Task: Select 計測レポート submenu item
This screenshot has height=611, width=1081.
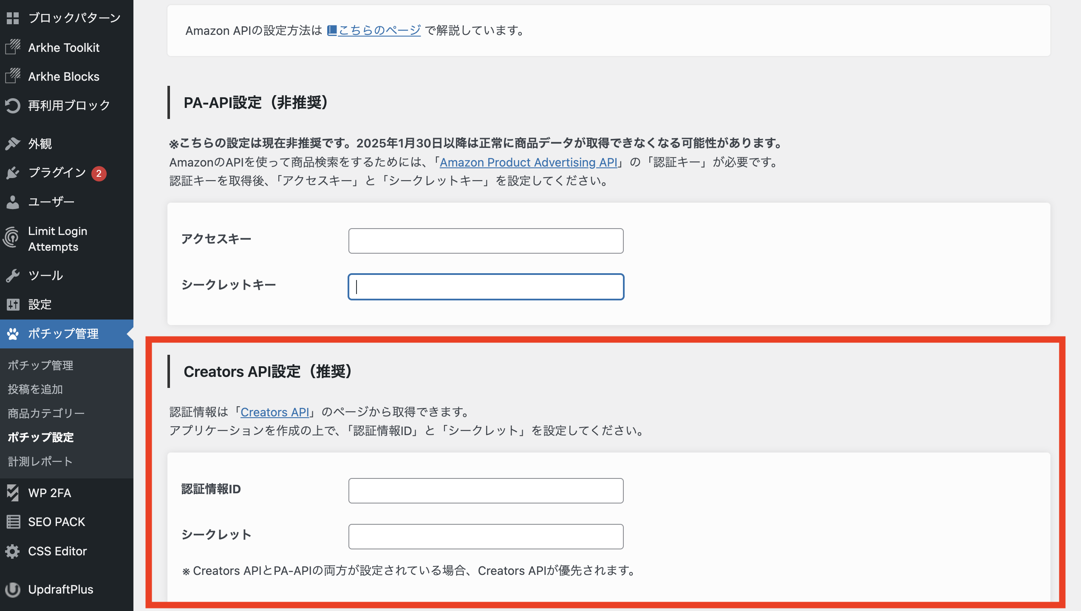Action: coord(40,461)
